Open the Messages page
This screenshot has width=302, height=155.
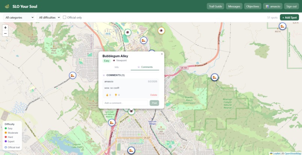click(x=234, y=6)
